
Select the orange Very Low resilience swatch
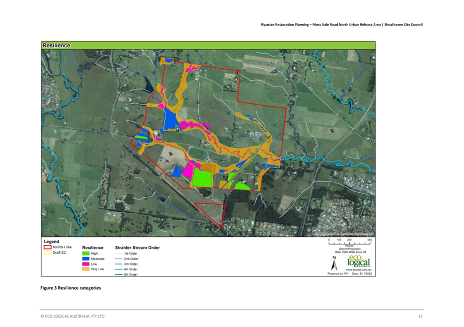click(x=86, y=269)
